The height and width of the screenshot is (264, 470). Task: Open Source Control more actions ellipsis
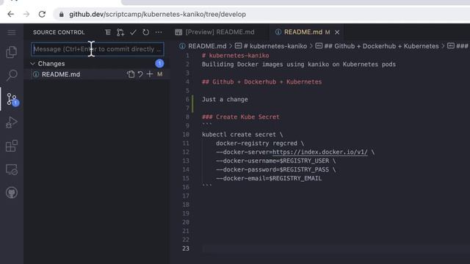pyautogui.click(x=159, y=32)
